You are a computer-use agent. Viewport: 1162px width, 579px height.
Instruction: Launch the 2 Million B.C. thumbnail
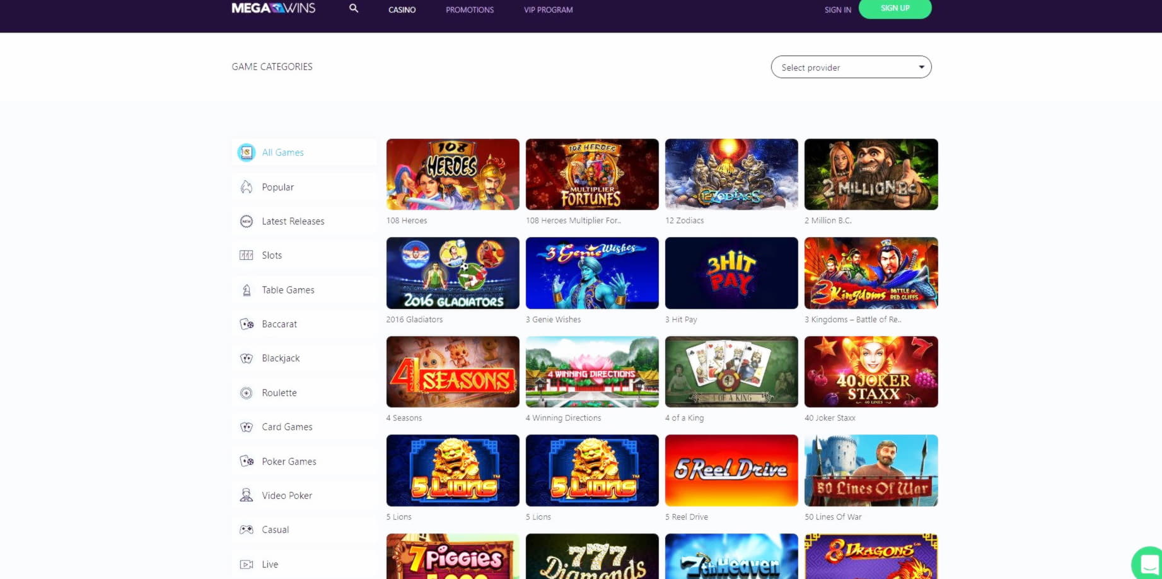tap(871, 174)
